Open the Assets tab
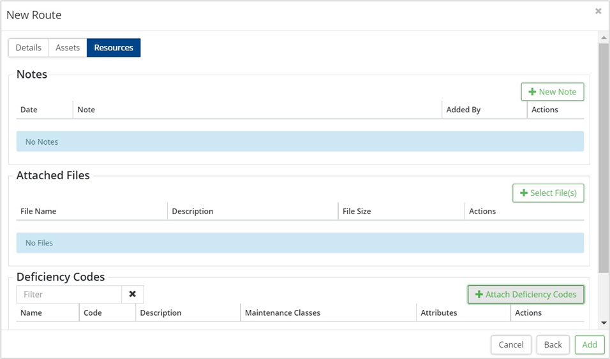 (68, 48)
